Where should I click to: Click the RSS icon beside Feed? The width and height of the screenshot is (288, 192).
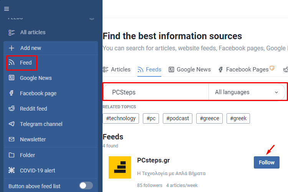12,63
